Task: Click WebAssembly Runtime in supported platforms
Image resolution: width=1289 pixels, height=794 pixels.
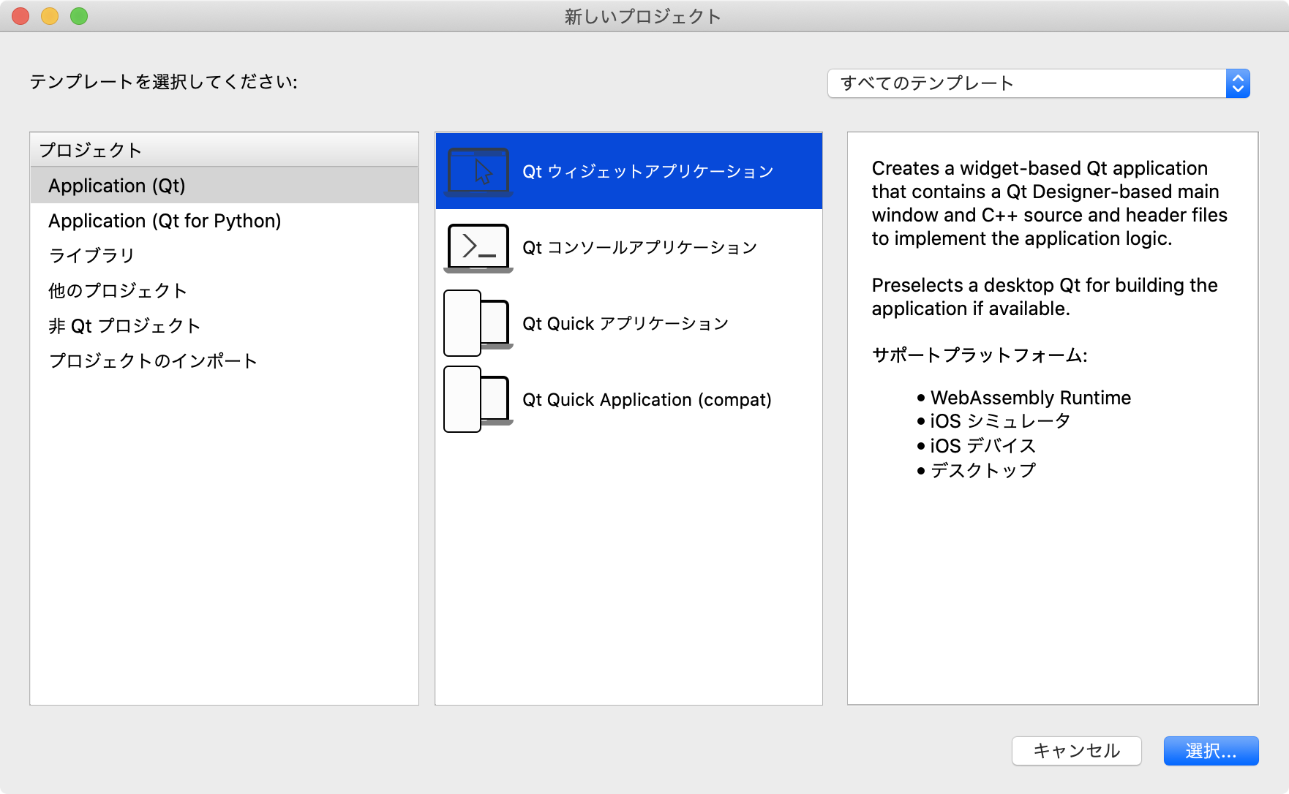Action: click(x=1030, y=398)
